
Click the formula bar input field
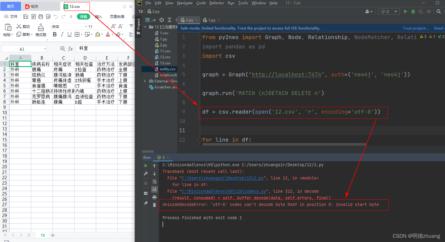click(x=105, y=49)
